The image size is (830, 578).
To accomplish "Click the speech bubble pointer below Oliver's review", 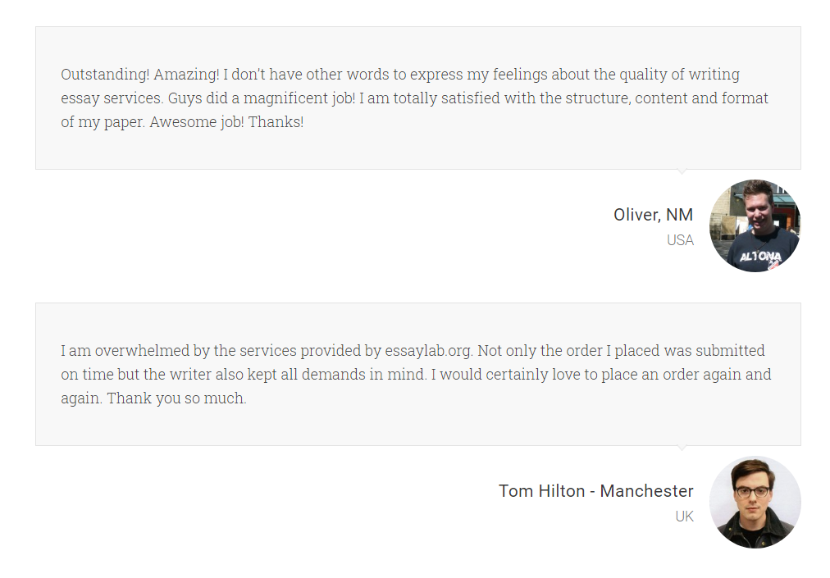I will 682,171.
